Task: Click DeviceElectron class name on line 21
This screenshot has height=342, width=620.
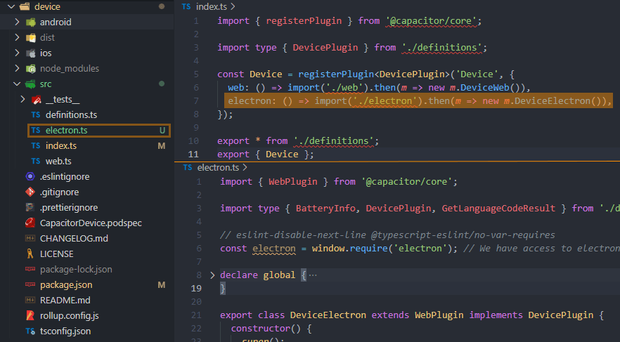Action: click(x=328, y=315)
